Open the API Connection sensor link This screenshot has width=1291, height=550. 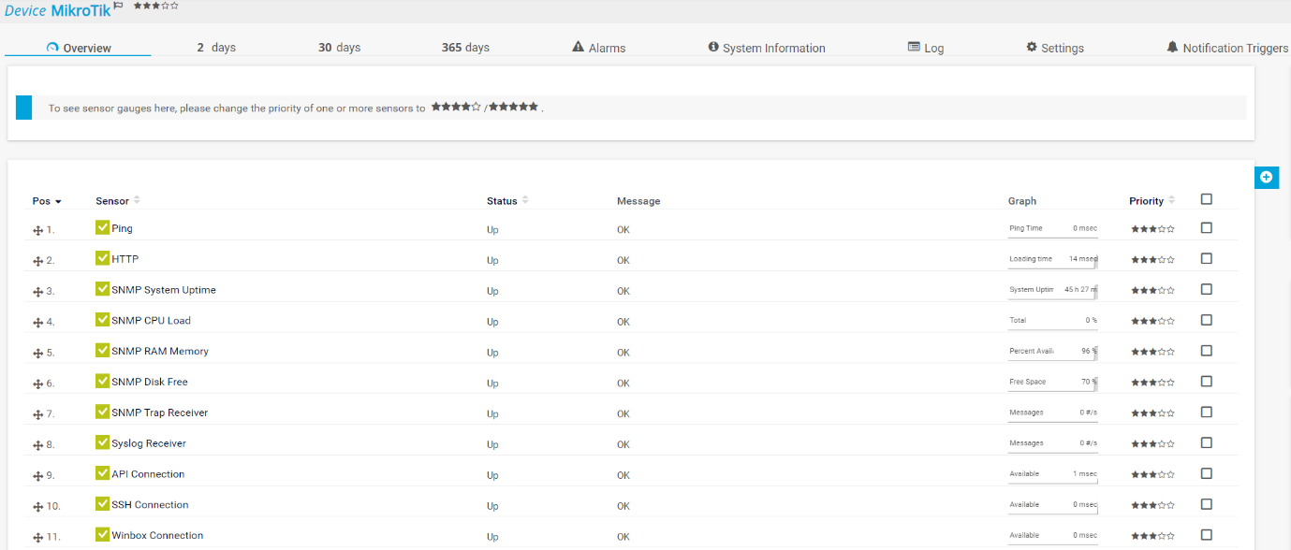[148, 474]
